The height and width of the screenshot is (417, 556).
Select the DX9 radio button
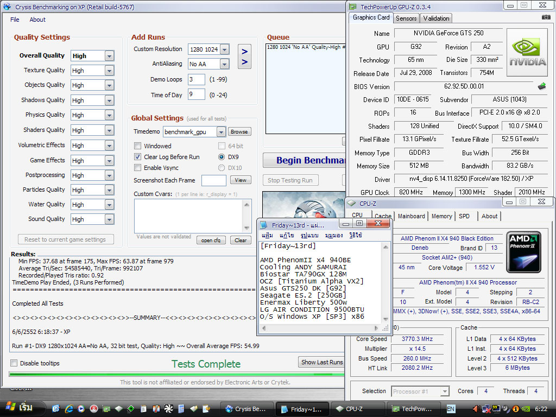tap(222, 157)
